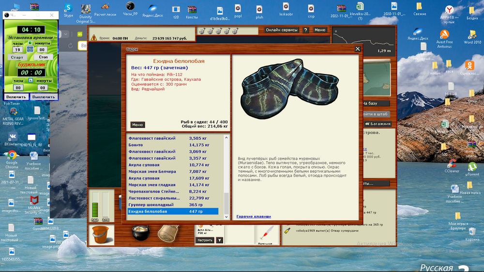Select Ехидна белолобая 447 гр row
The width and height of the screenshot is (484, 272).
173,212
